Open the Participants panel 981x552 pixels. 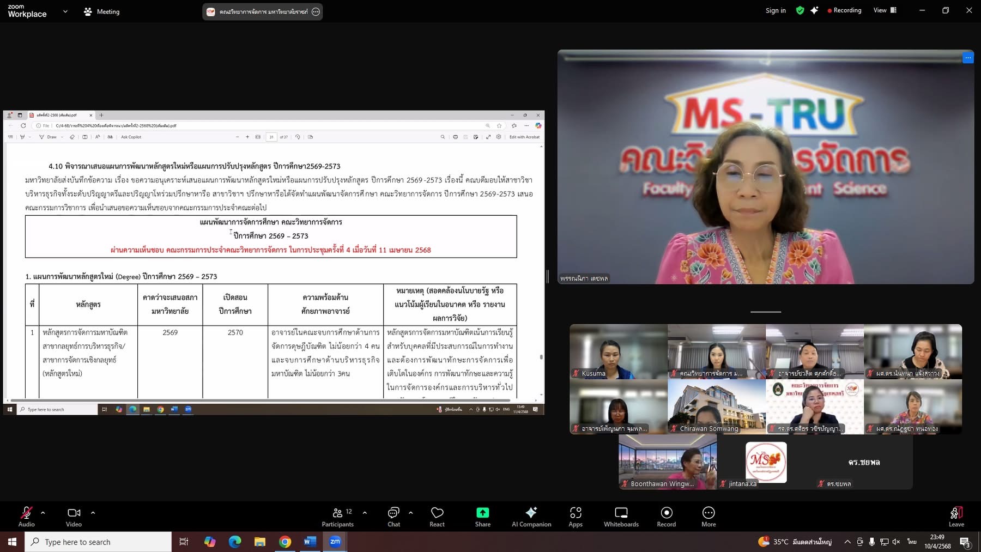(x=337, y=517)
